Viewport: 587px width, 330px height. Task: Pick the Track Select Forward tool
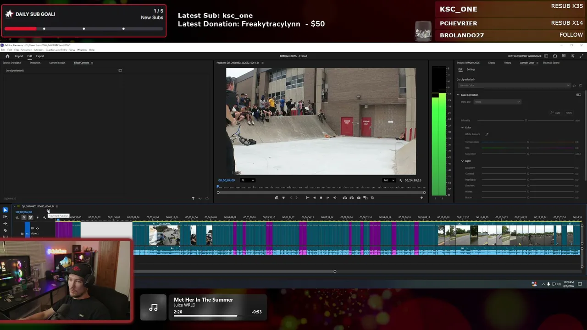pos(5,217)
